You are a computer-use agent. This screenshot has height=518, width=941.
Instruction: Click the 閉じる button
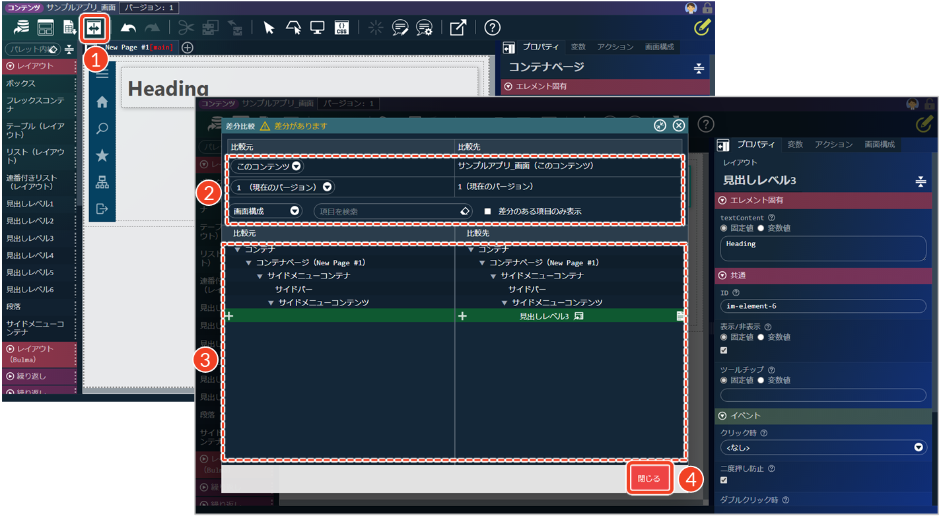point(648,478)
